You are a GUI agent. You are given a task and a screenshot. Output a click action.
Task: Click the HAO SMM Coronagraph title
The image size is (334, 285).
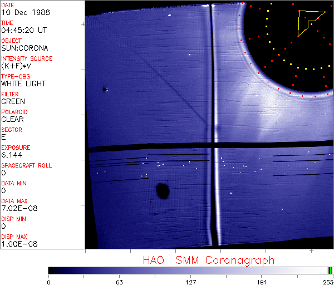[208, 261]
